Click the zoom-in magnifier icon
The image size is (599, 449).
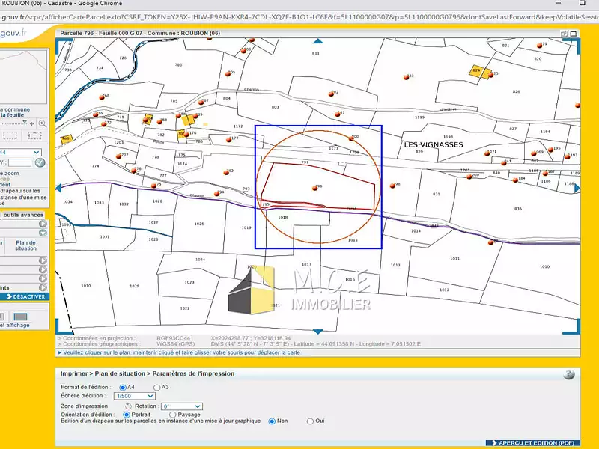[42, 123]
